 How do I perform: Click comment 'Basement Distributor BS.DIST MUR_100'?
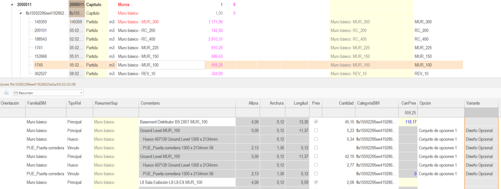click(173, 122)
